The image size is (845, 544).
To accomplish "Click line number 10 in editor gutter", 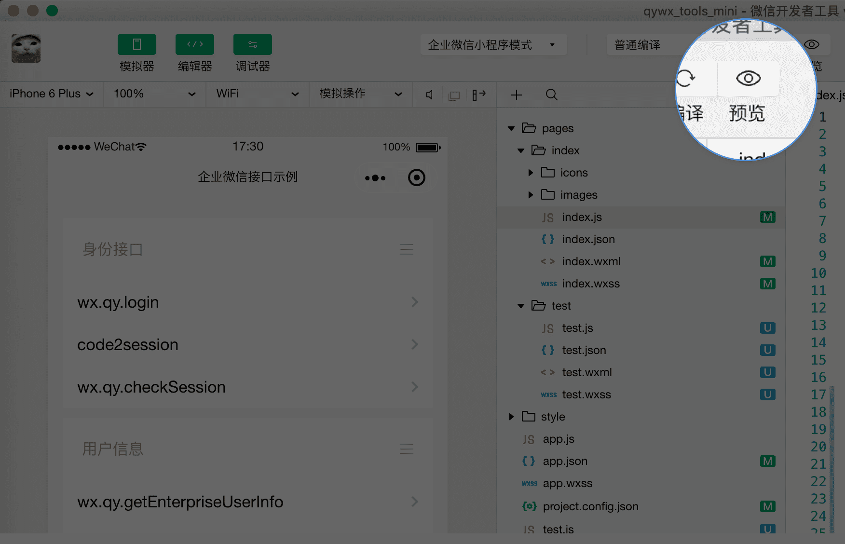I will 818,273.
